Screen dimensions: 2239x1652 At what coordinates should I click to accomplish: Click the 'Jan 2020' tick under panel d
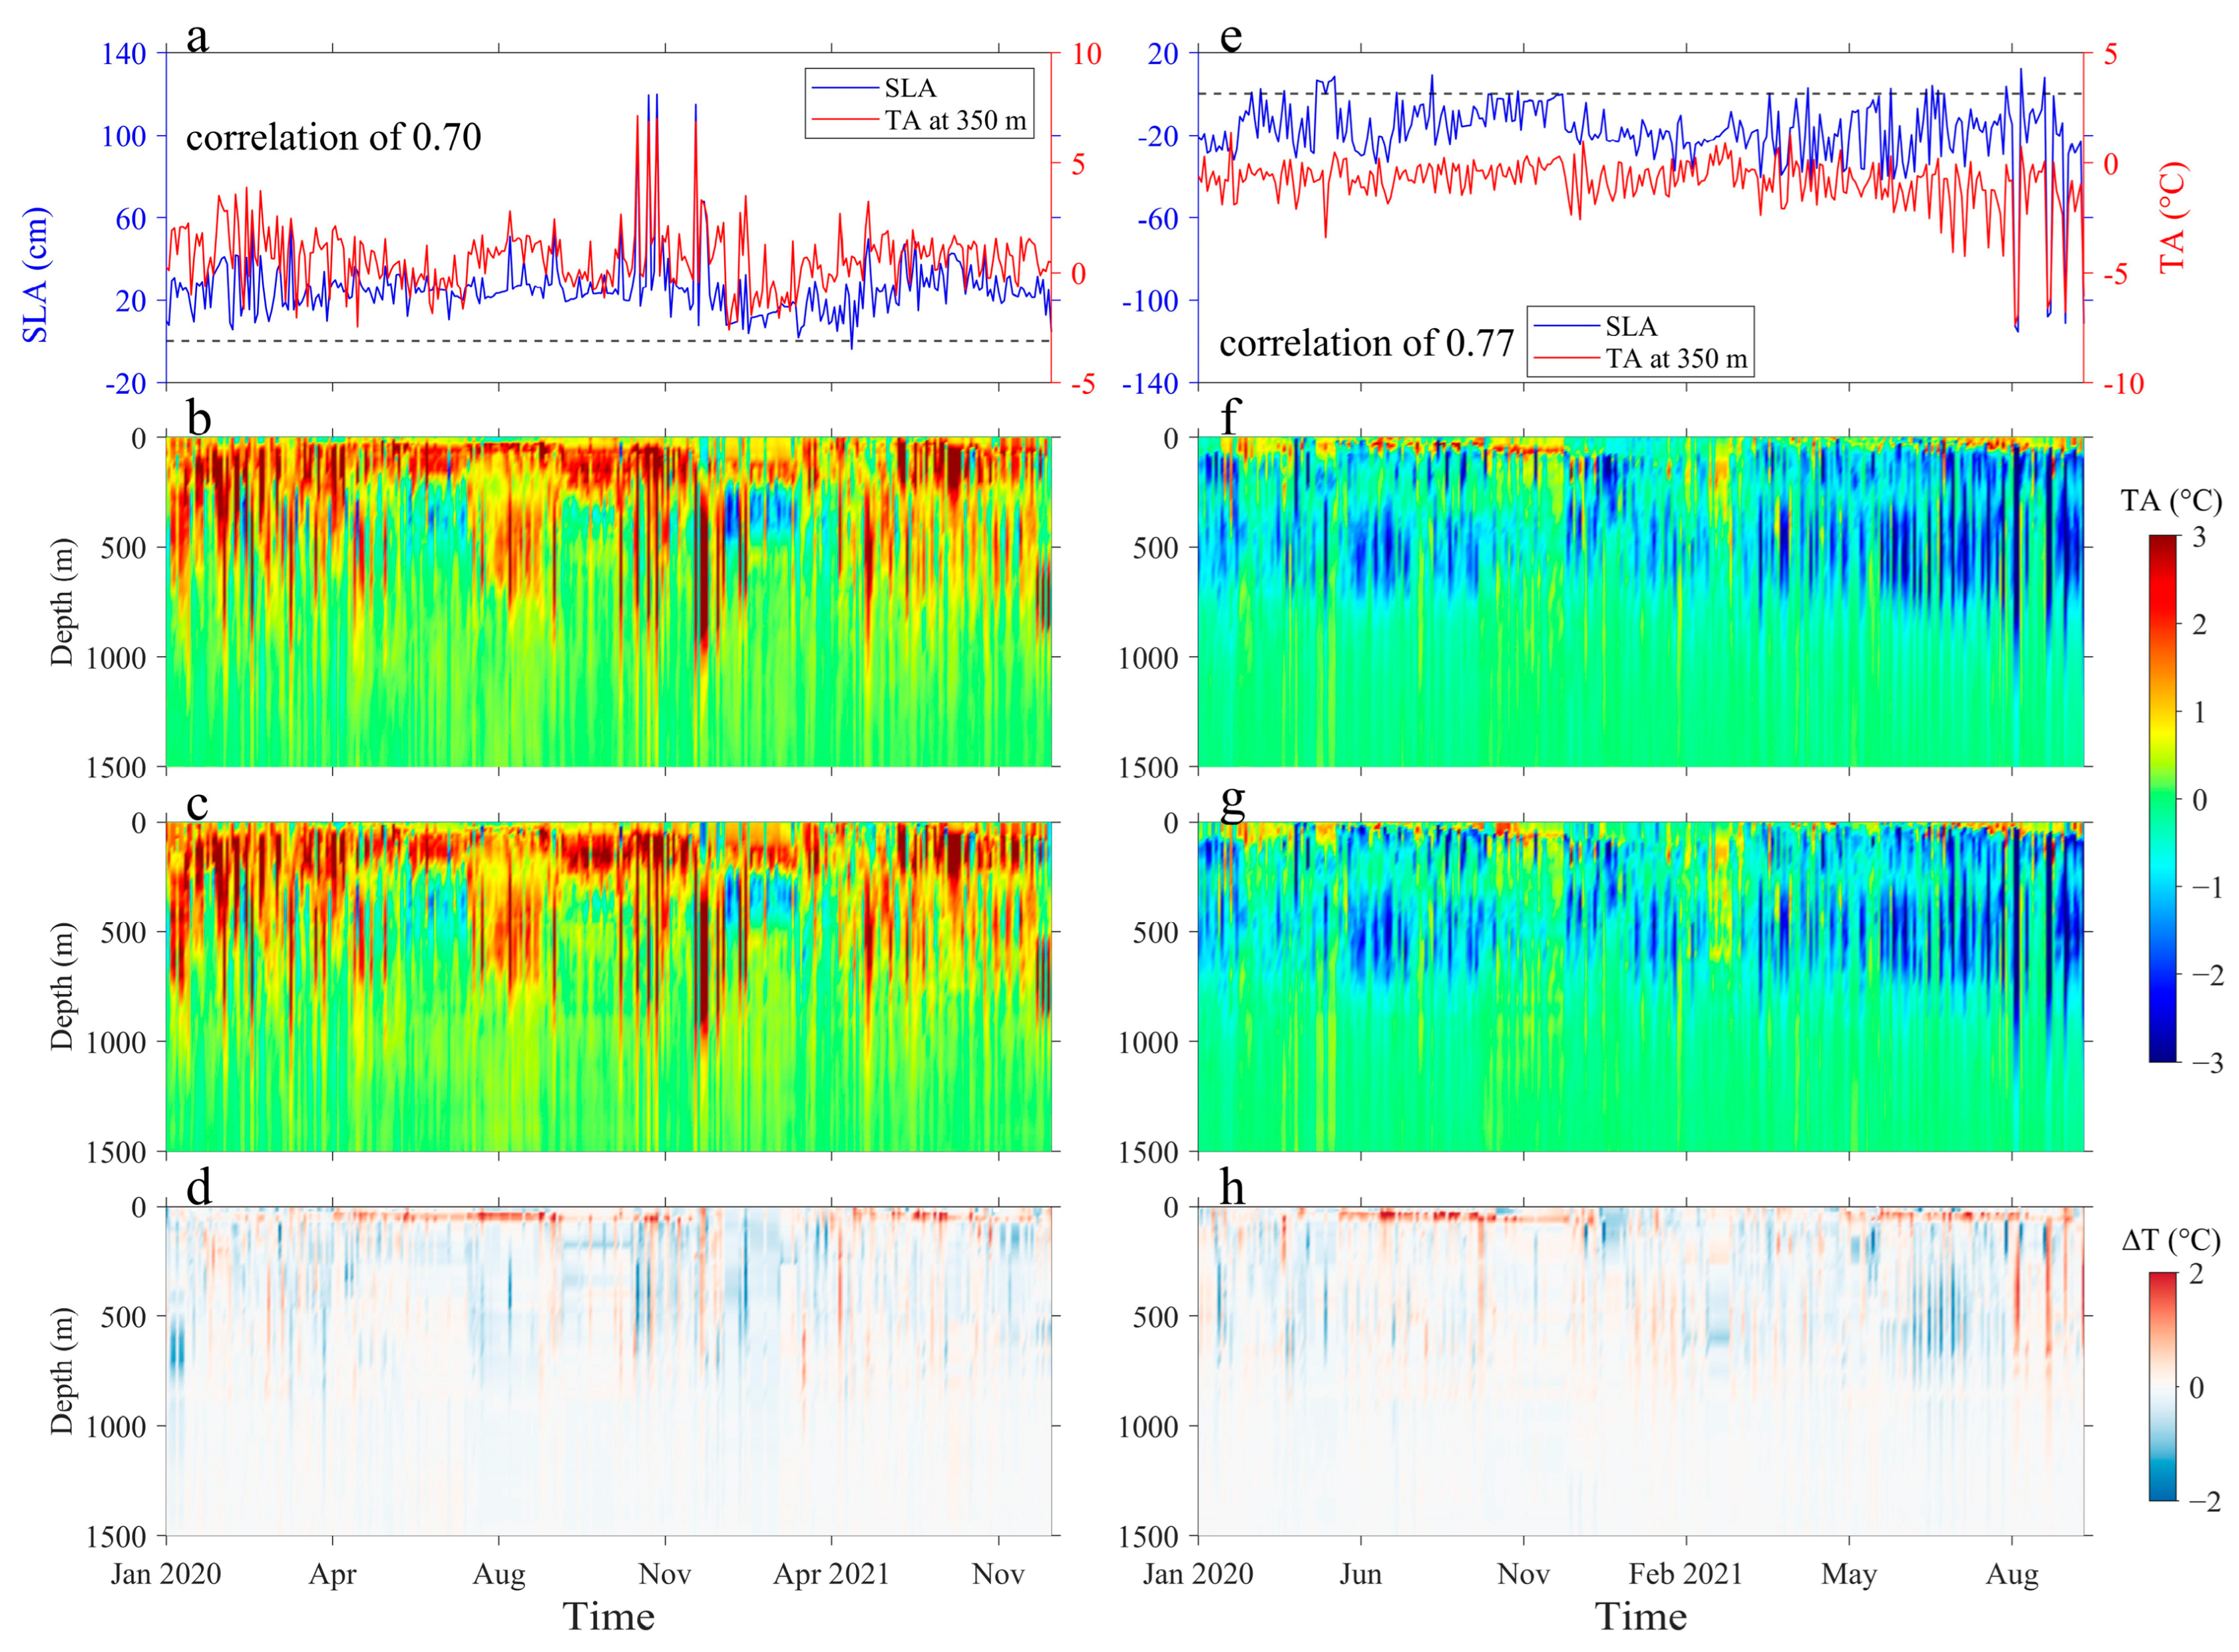166,1574
